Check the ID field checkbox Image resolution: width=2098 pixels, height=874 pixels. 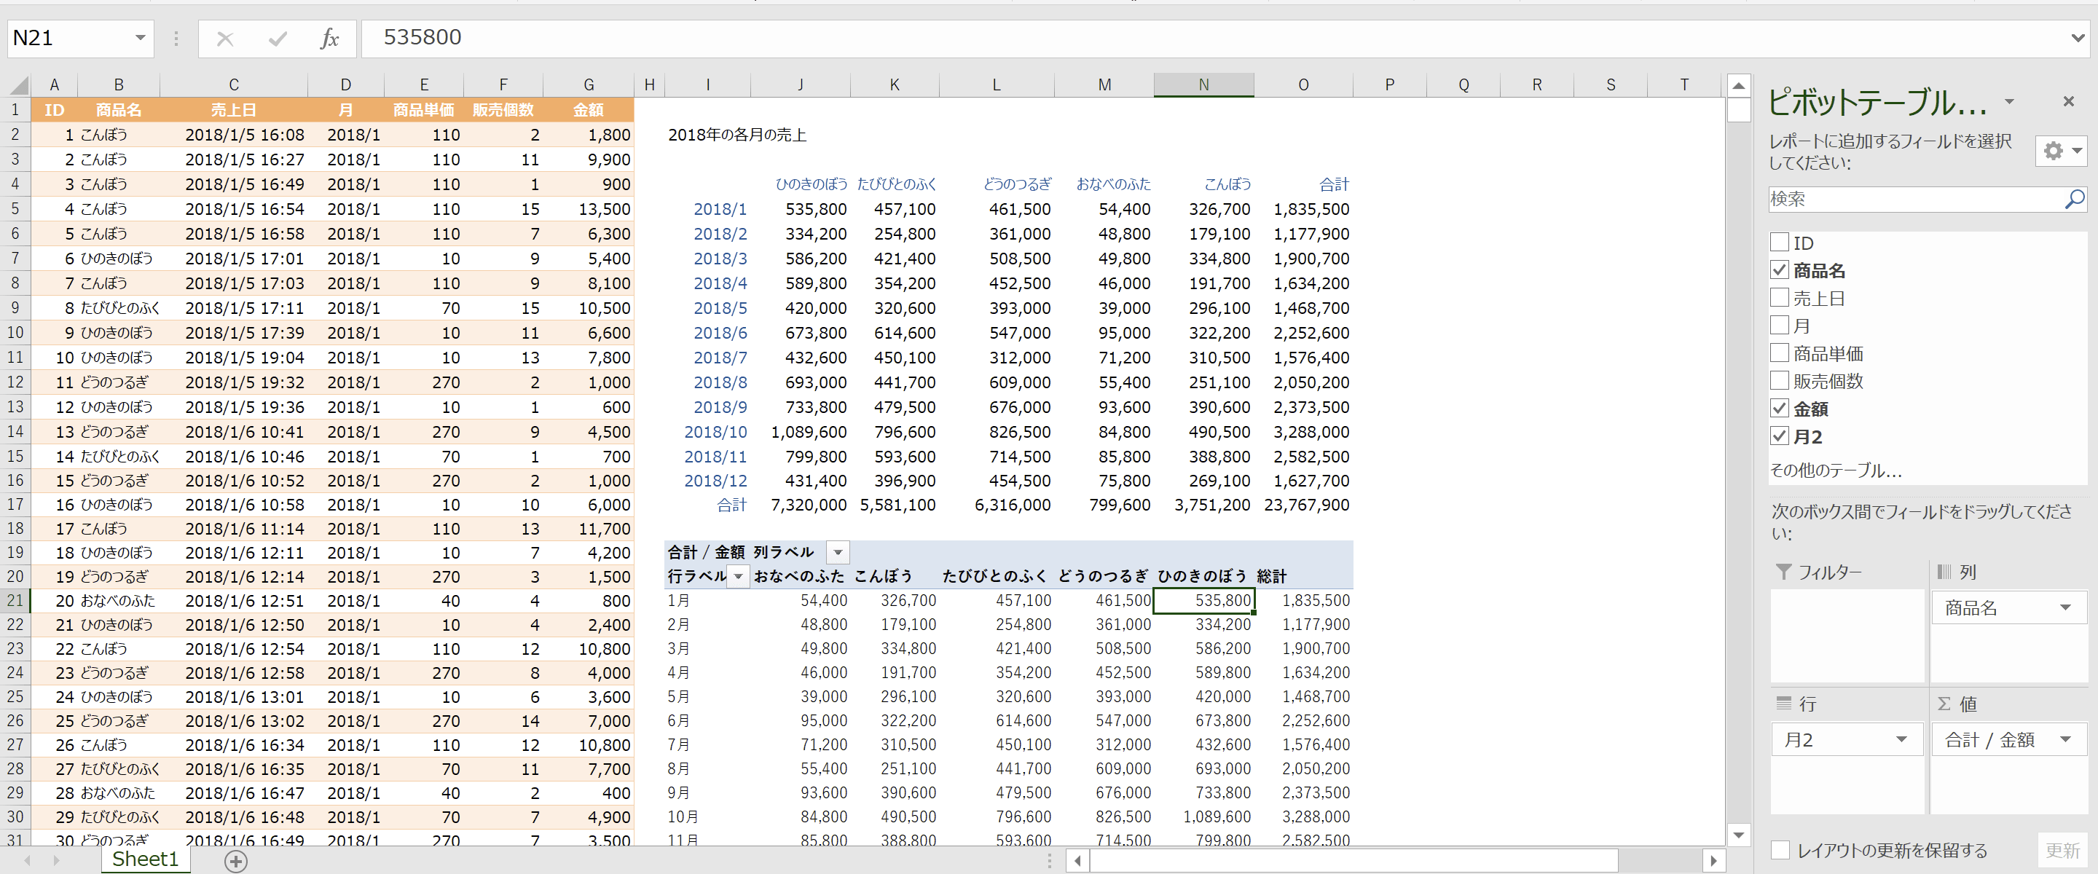coord(1780,242)
